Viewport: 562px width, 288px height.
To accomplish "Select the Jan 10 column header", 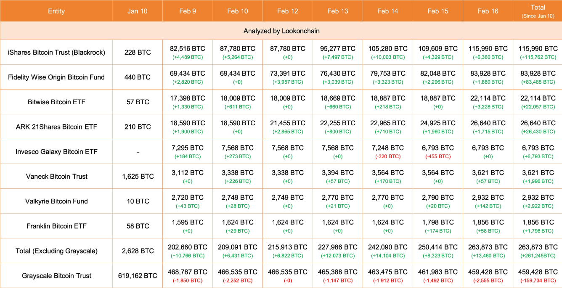I will [x=138, y=11].
